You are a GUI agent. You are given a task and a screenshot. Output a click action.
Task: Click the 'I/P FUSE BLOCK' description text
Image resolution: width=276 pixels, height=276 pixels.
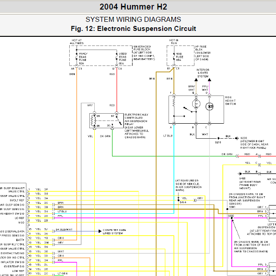point(203,53)
